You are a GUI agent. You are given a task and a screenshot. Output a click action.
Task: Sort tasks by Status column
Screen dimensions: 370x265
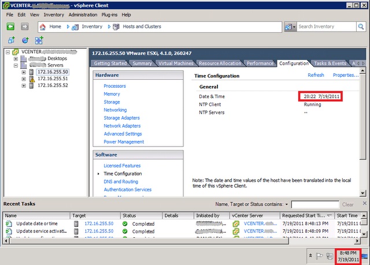coord(141,215)
